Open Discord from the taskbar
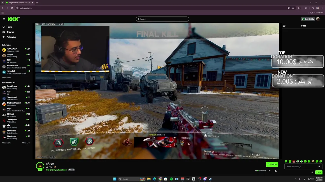325x182 pixels. click(x=205, y=179)
